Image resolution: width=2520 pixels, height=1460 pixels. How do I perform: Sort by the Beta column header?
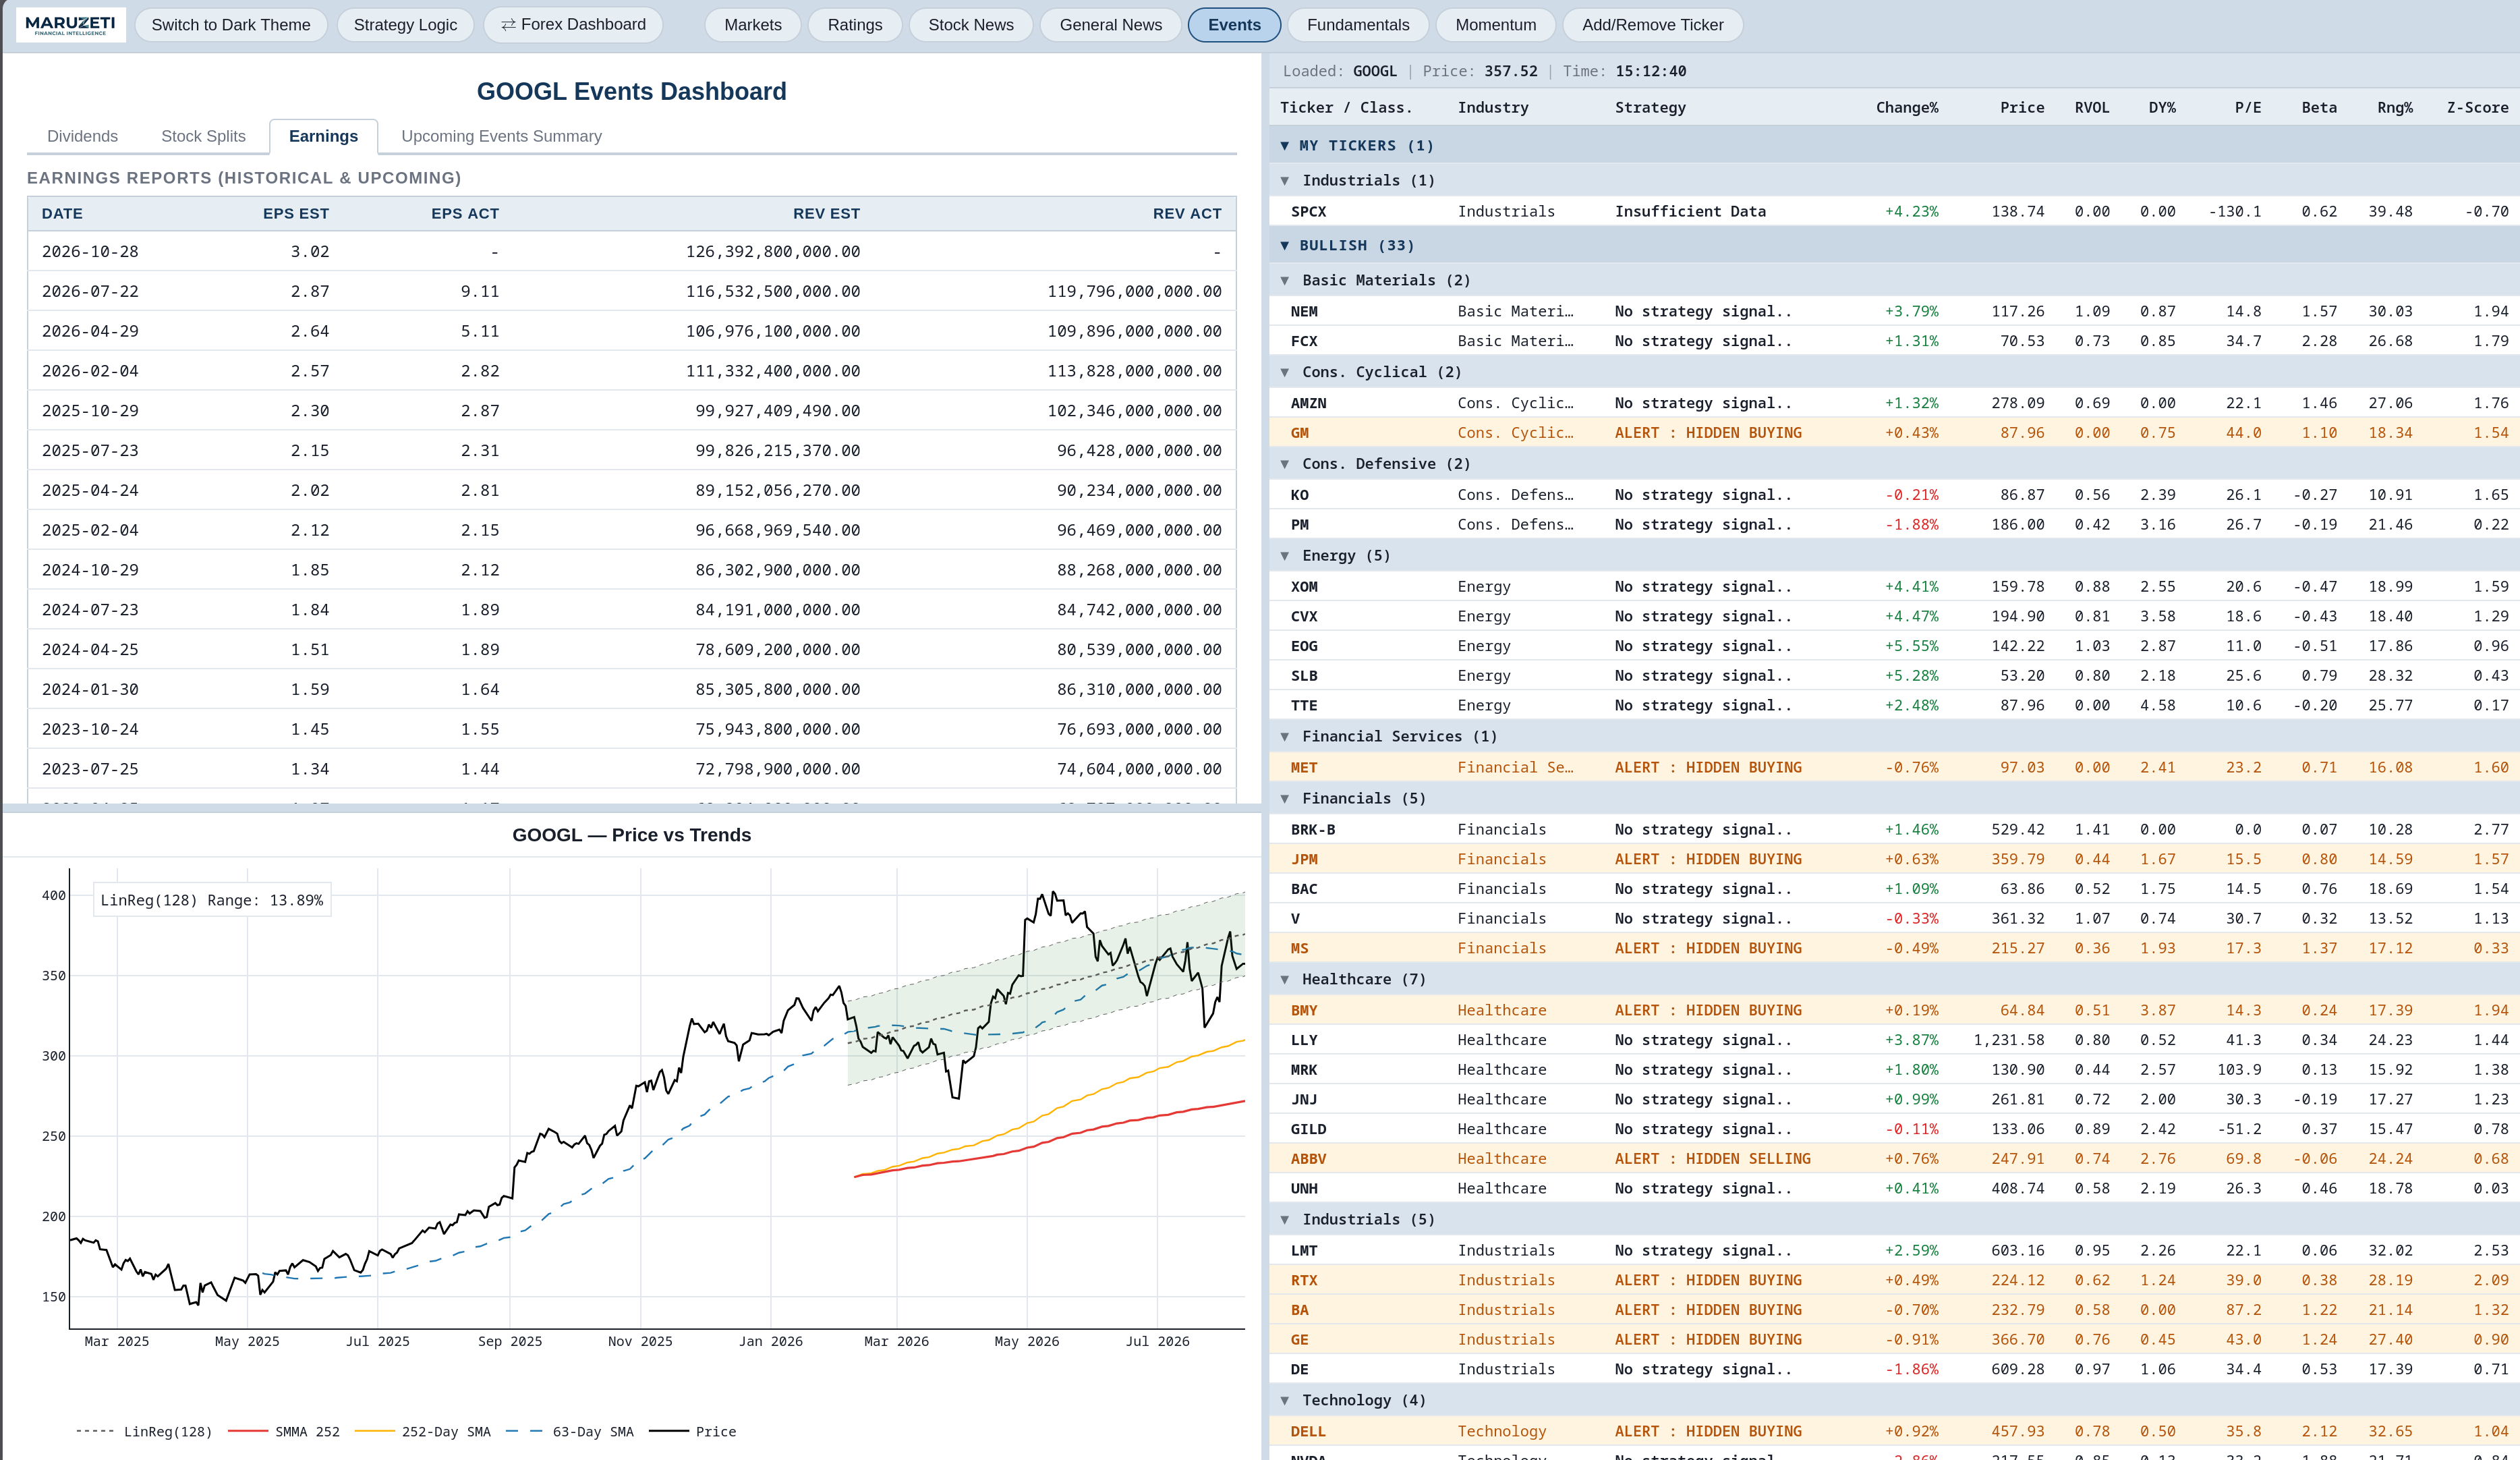coord(2318,108)
